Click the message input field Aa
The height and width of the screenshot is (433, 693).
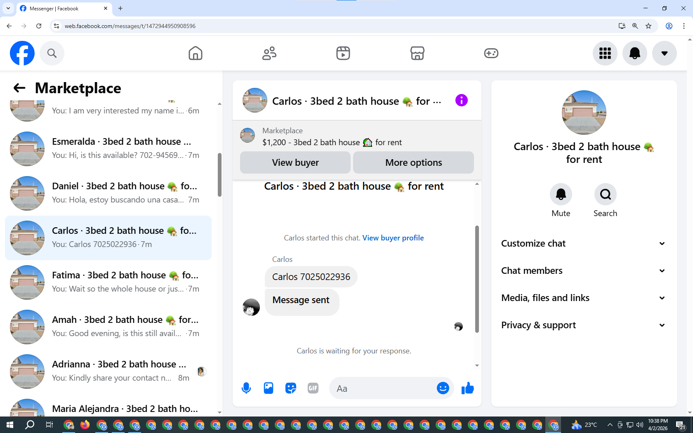pos(383,388)
